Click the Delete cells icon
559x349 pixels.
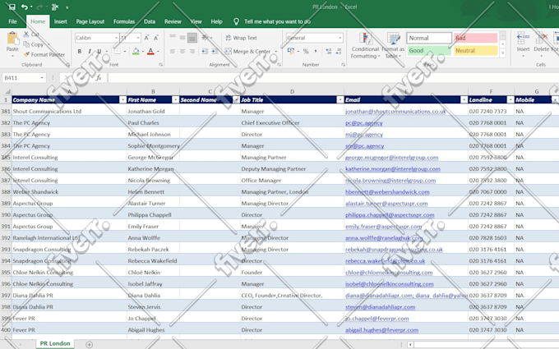click(x=541, y=38)
